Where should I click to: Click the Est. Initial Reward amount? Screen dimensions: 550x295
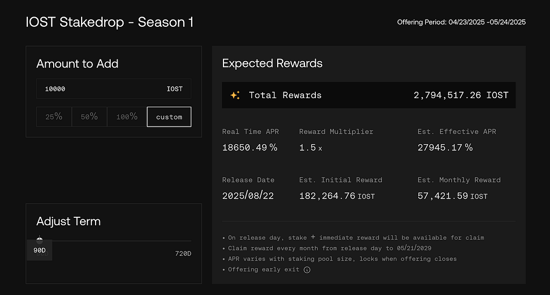click(337, 196)
